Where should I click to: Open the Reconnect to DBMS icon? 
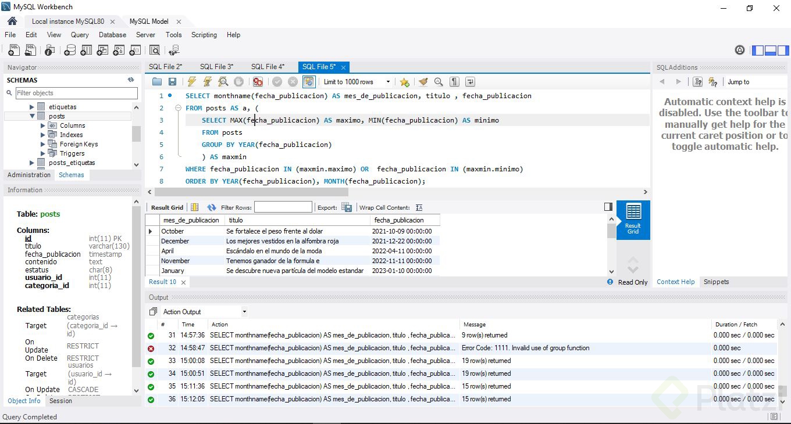coord(174,51)
